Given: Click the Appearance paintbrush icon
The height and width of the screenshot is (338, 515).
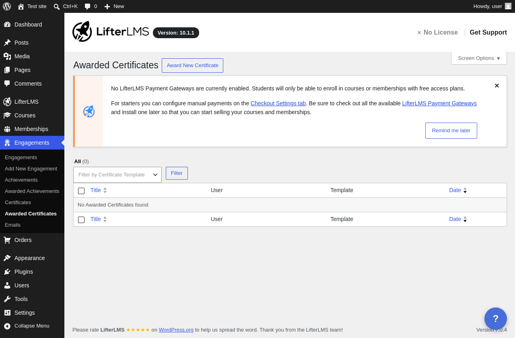Looking at the screenshot, I should (x=7, y=258).
